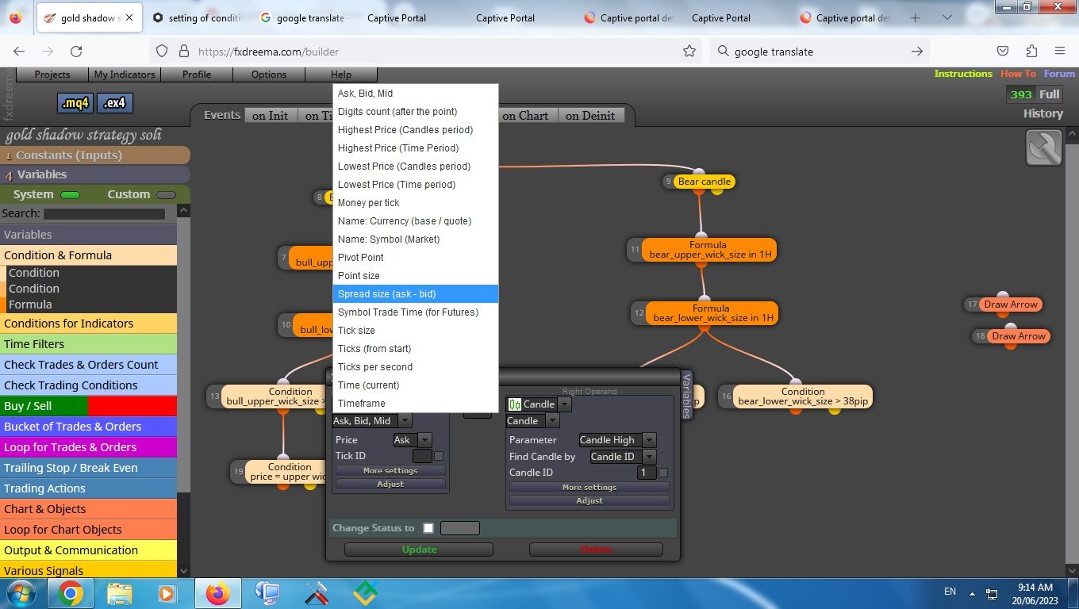This screenshot has width=1079, height=609.
Task: Download the .mq4 source file
Action: pyautogui.click(x=75, y=103)
